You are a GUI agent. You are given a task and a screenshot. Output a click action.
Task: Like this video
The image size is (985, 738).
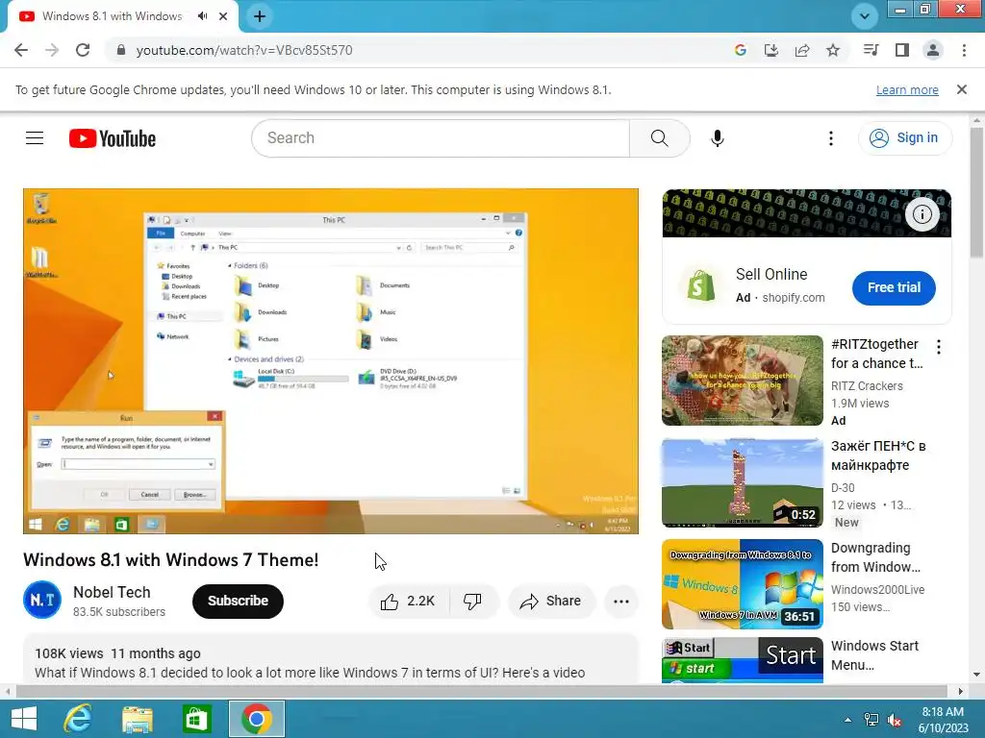pos(409,602)
